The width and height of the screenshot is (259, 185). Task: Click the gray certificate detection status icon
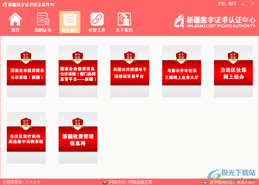pos(205,182)
